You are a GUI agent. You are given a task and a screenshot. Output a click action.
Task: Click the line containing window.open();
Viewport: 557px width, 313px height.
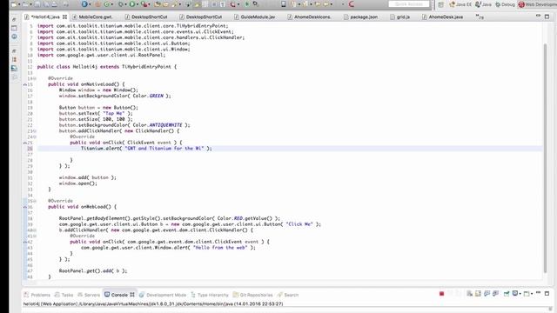tap(77, 183)
